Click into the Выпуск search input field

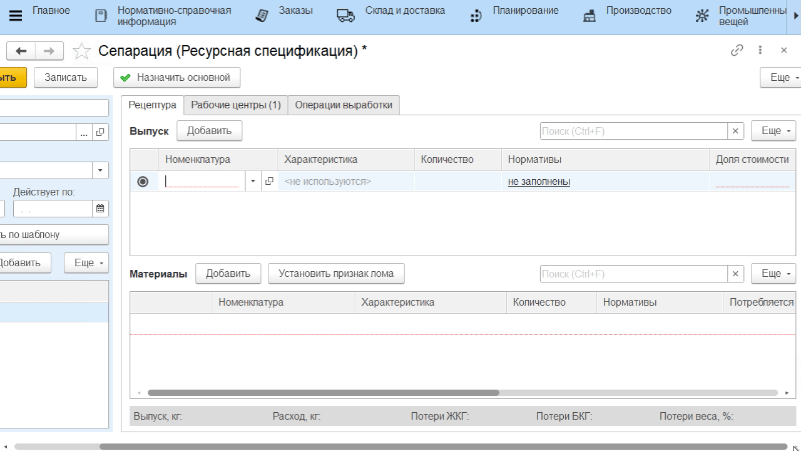point(633,131)
